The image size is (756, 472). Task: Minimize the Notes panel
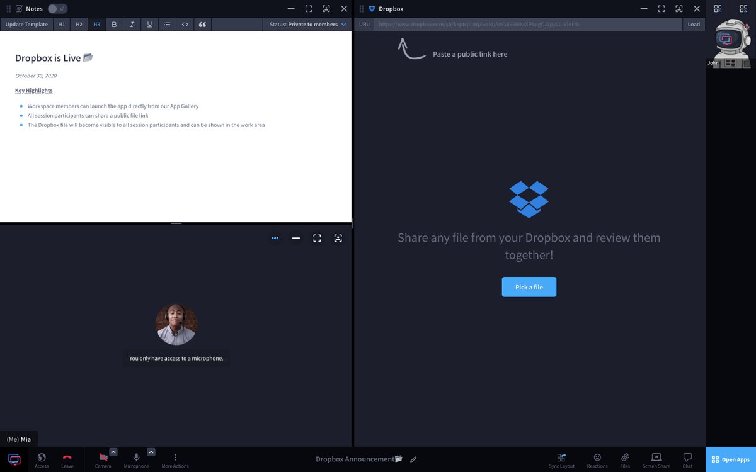point(290,9)
